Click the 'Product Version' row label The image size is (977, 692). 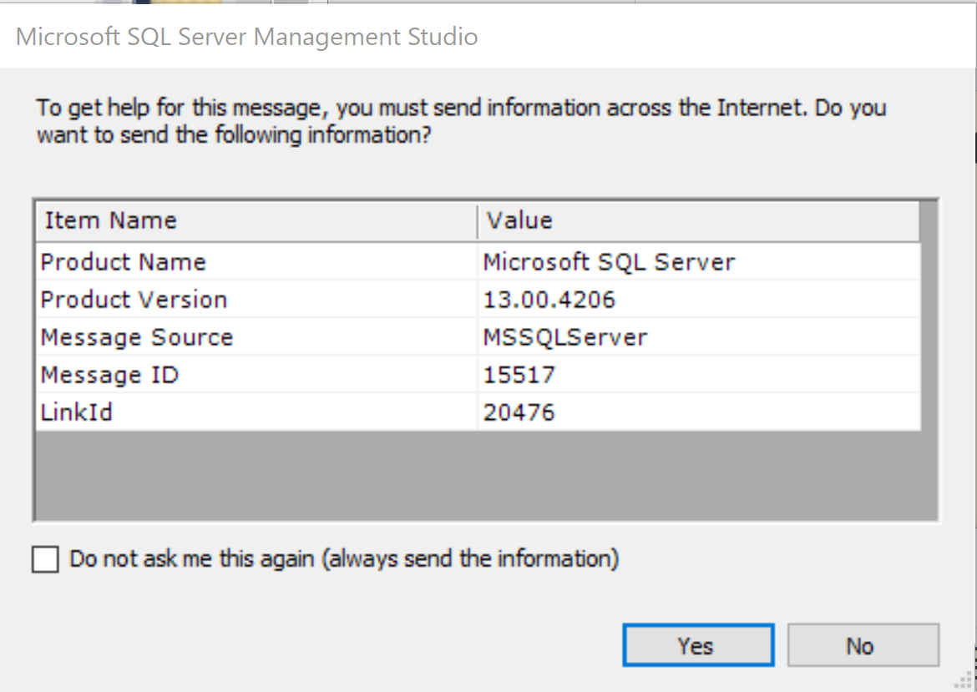pos(133,299)
